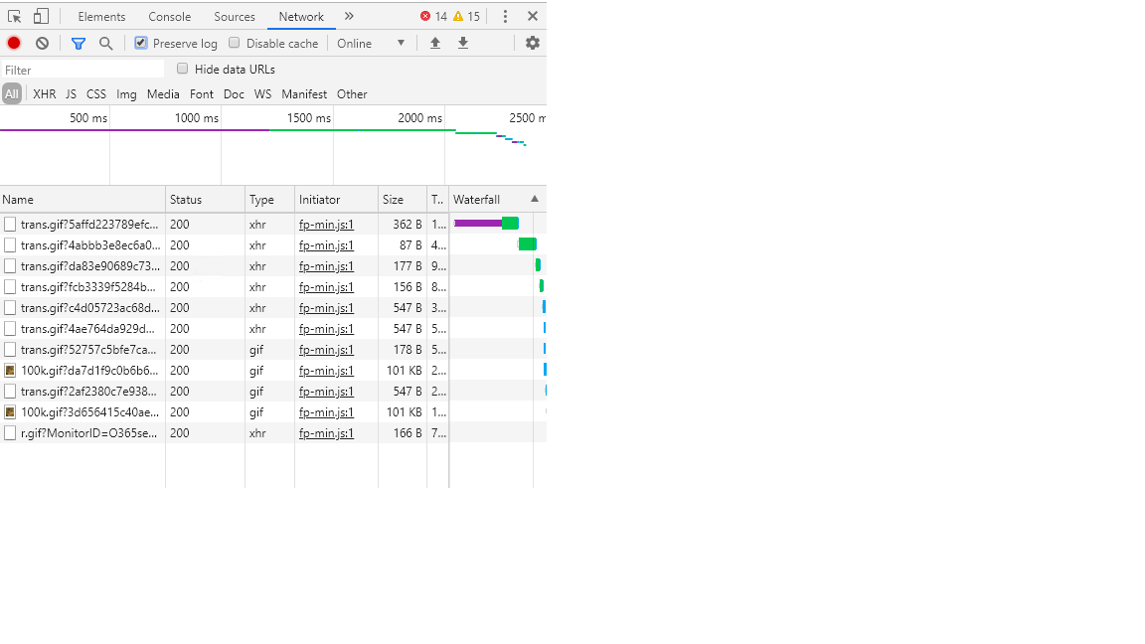Viewport: 1145px width, 644px height.
Task: Sort requests by Status column header
Action: [x=205, y=200]
